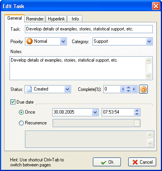Select the Once radio button
Screen dimensions: 162x171
(x=21, y=112)
